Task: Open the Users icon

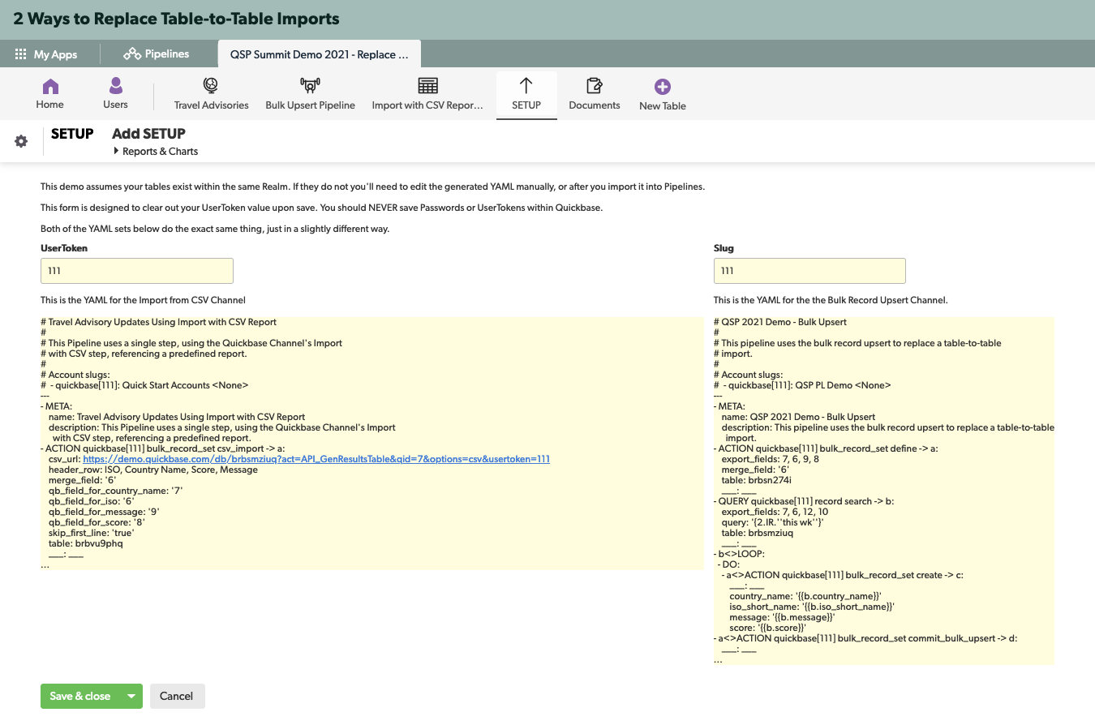Action: pos(116,86)
